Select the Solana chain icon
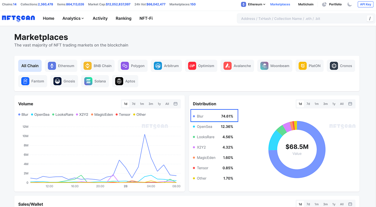Image resolution: width=376 pixels, height=207 pixels. [x=89, y=81]
